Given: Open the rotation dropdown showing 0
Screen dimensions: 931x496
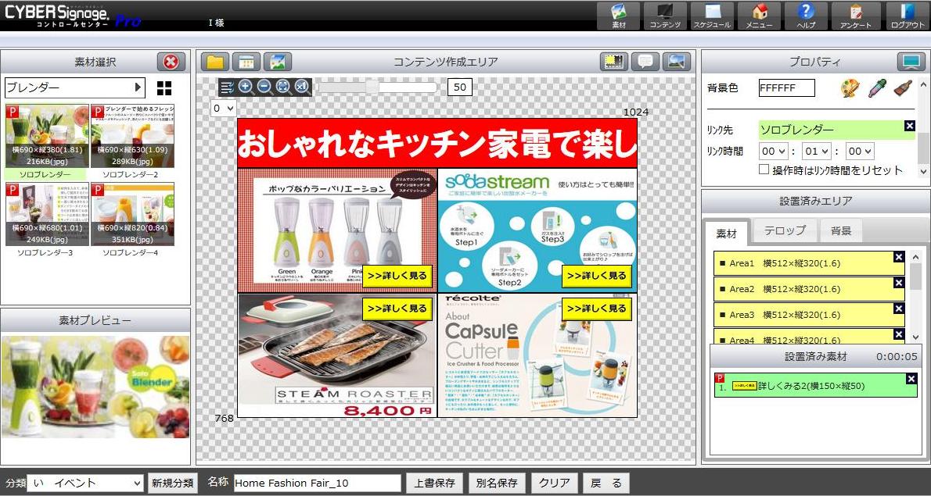Looking at the screenshot, I should coord(225,109).
